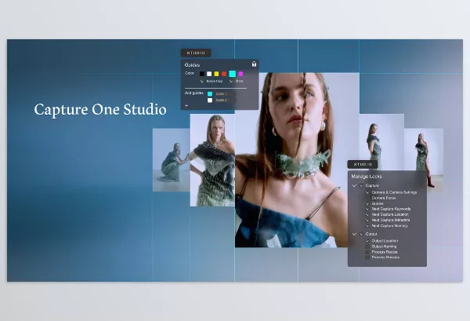Click the Add guides label

tap(194, 93)
